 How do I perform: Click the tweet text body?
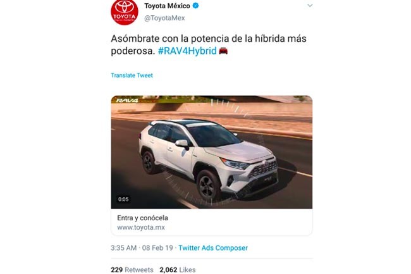209,44
